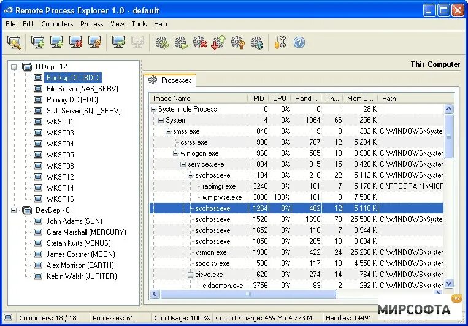Collapse the System Idle Process node

coord(154,110)
